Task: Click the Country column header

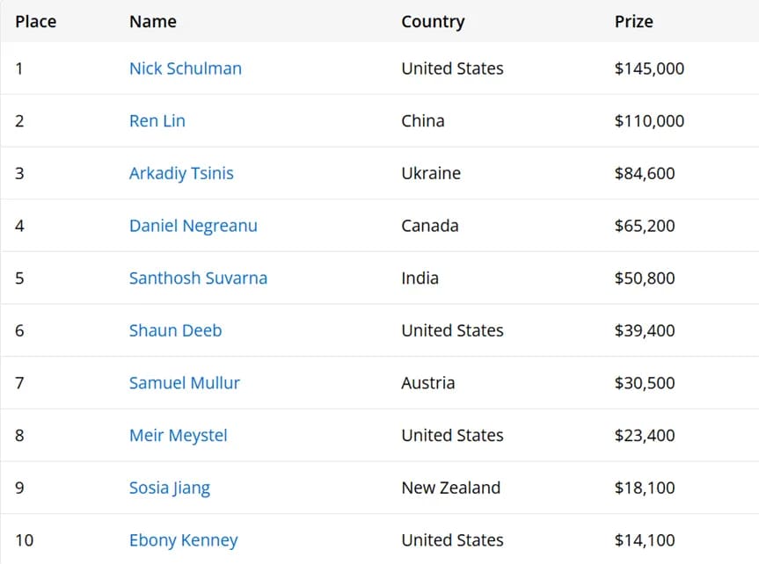Action: [434, 22]
